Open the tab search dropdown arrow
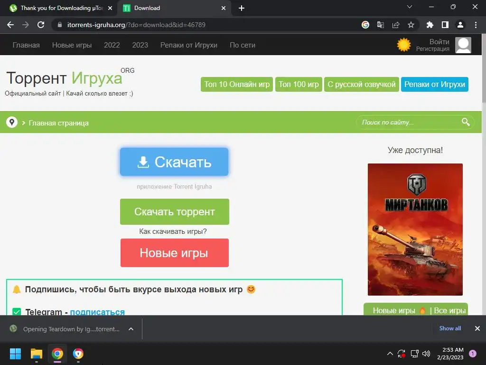 click(410, 7)
